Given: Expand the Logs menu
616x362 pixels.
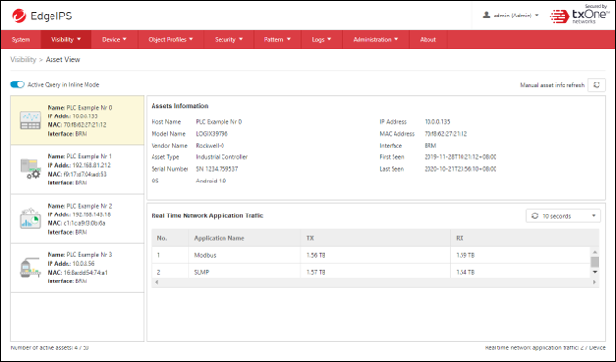Looking at the screenshot, I should click(x=322, y=39).
